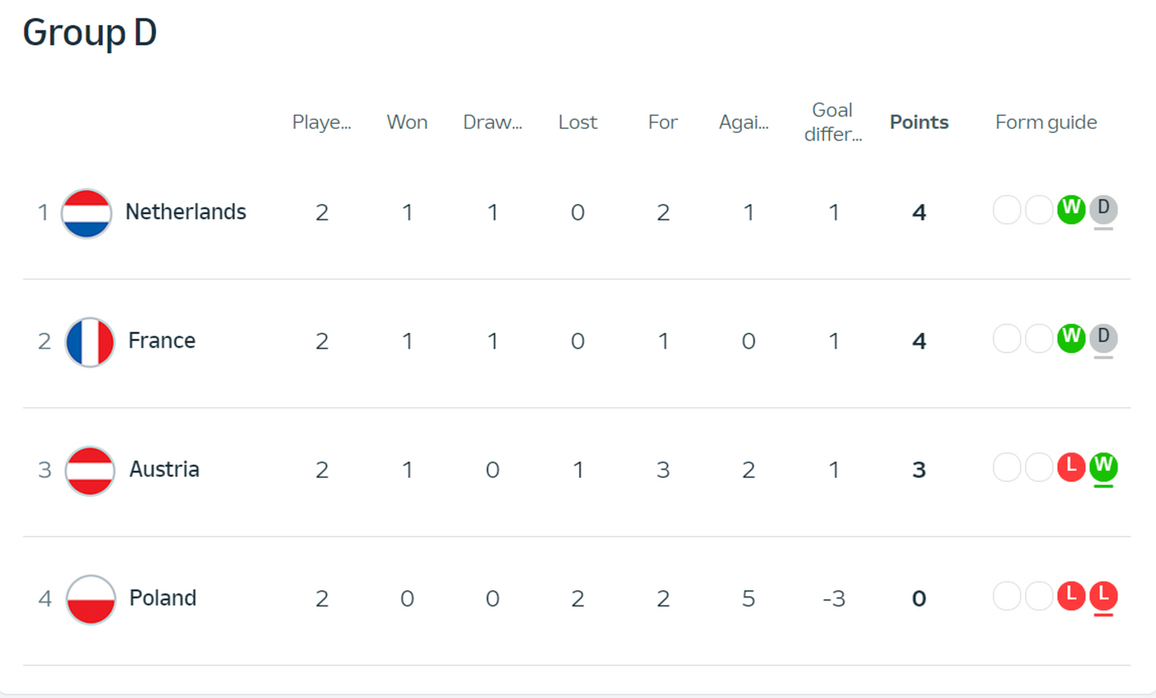Viewport: 1156px width, 698px height.
Task: Select the Poland team name
Action: [163, 598]
